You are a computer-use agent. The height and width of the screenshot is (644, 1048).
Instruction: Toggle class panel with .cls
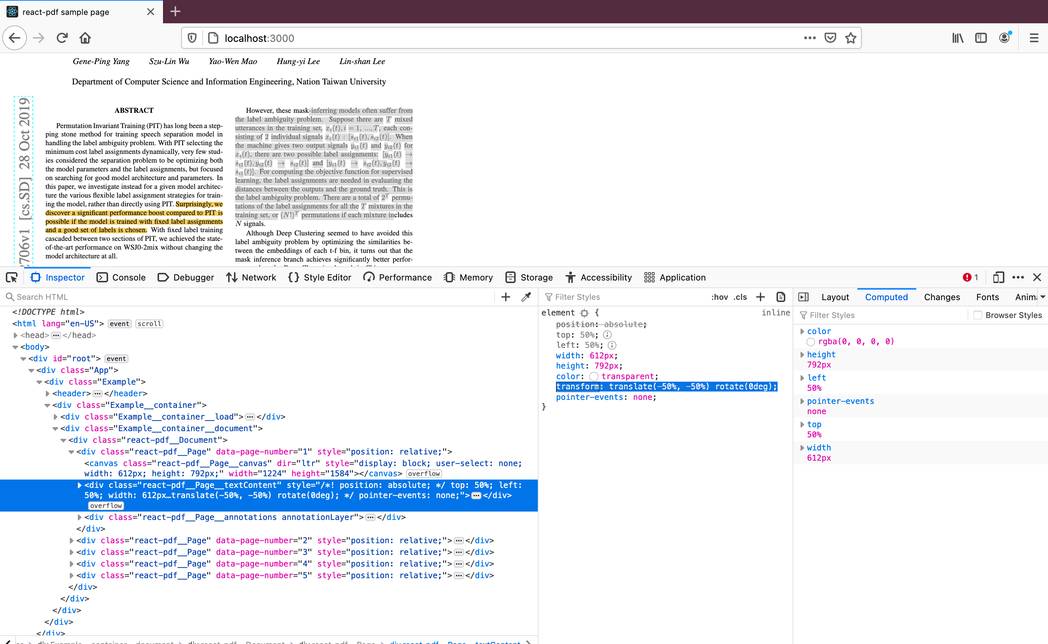[x=740, y=297]
